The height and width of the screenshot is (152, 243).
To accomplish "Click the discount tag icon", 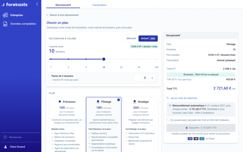I will 168,98.
